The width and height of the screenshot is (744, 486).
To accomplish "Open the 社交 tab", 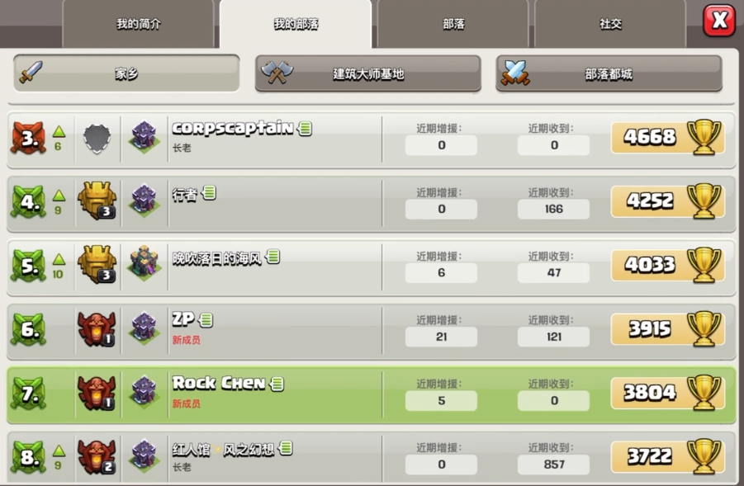I will (x=610, y=24).
